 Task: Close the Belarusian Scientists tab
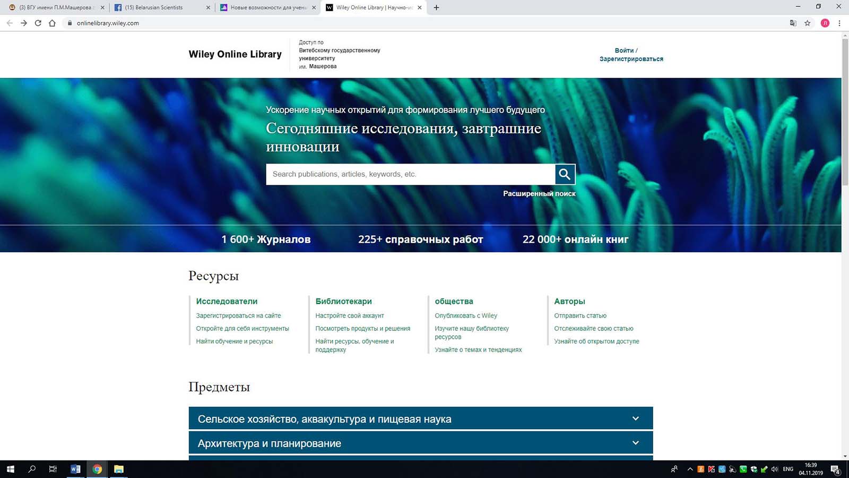click(x=208, y=7)
